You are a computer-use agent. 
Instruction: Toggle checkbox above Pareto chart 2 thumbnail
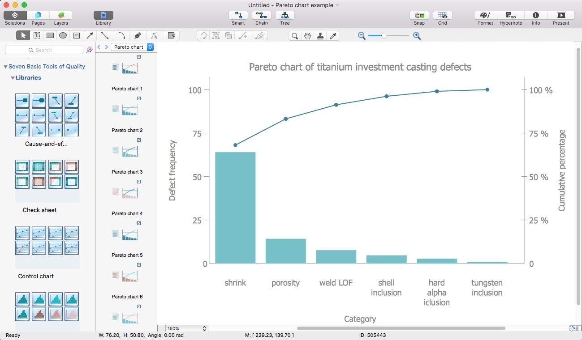coord(139,98)
